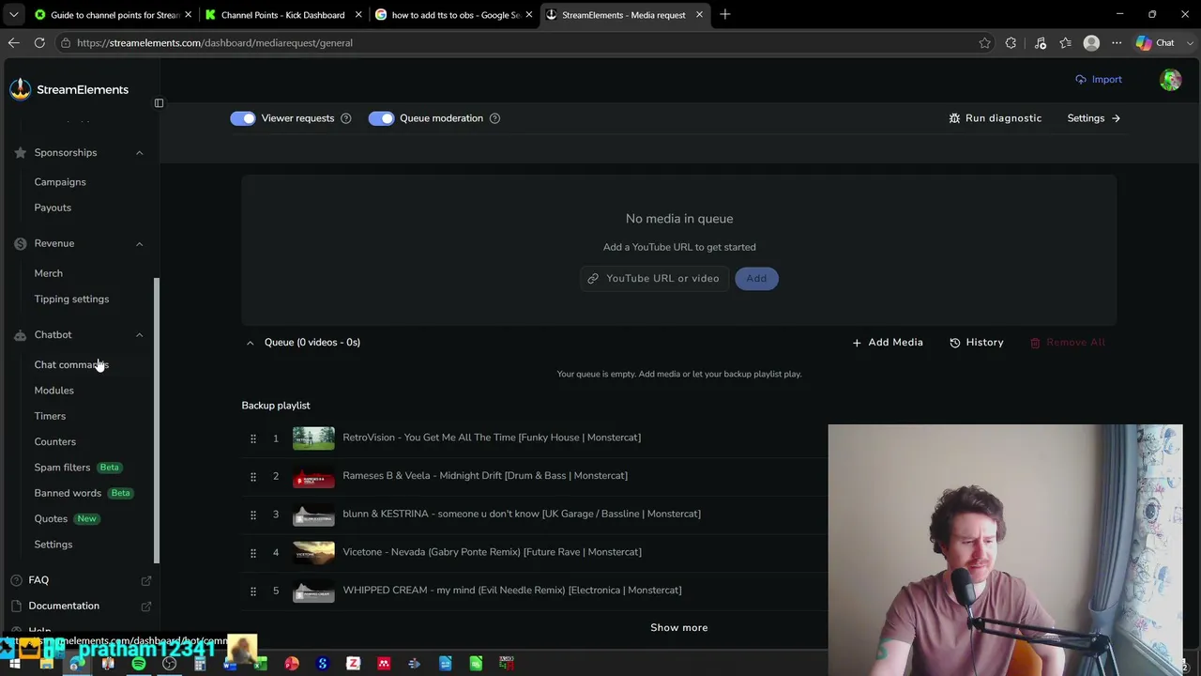Show more backup playlist songs
Screen dimensions: 1201x676
[x=679, y=627]
